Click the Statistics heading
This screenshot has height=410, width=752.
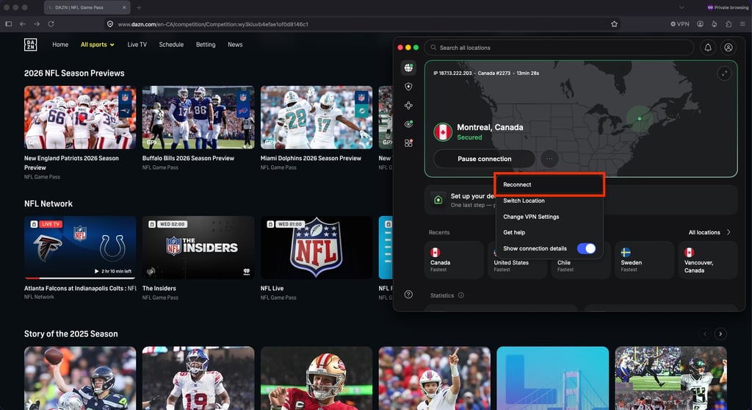tap(441, 295)
